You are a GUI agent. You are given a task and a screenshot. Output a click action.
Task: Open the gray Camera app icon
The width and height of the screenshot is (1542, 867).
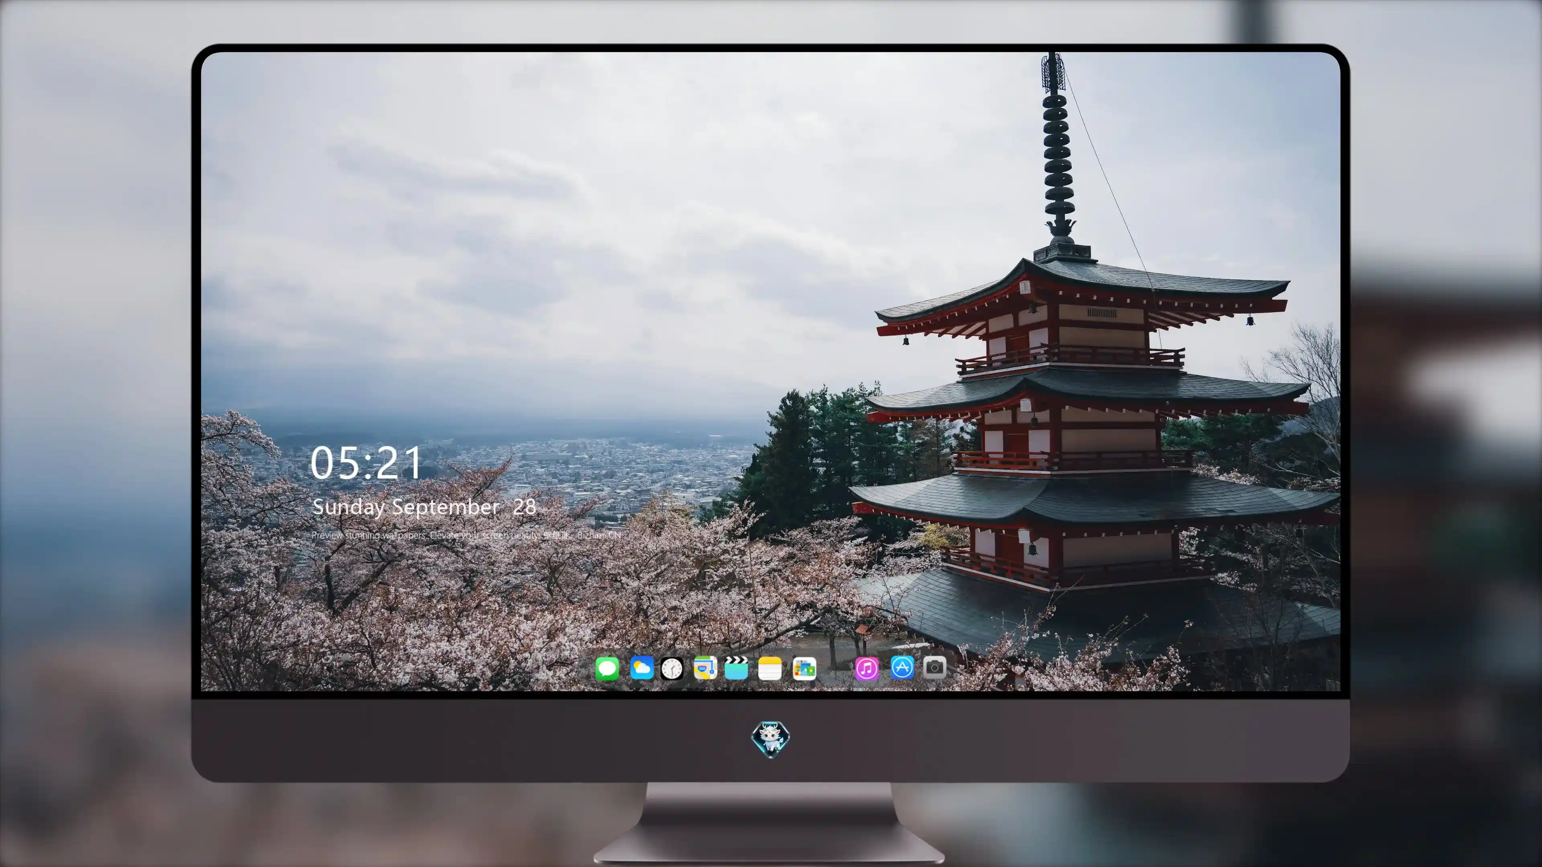(935, 667)
